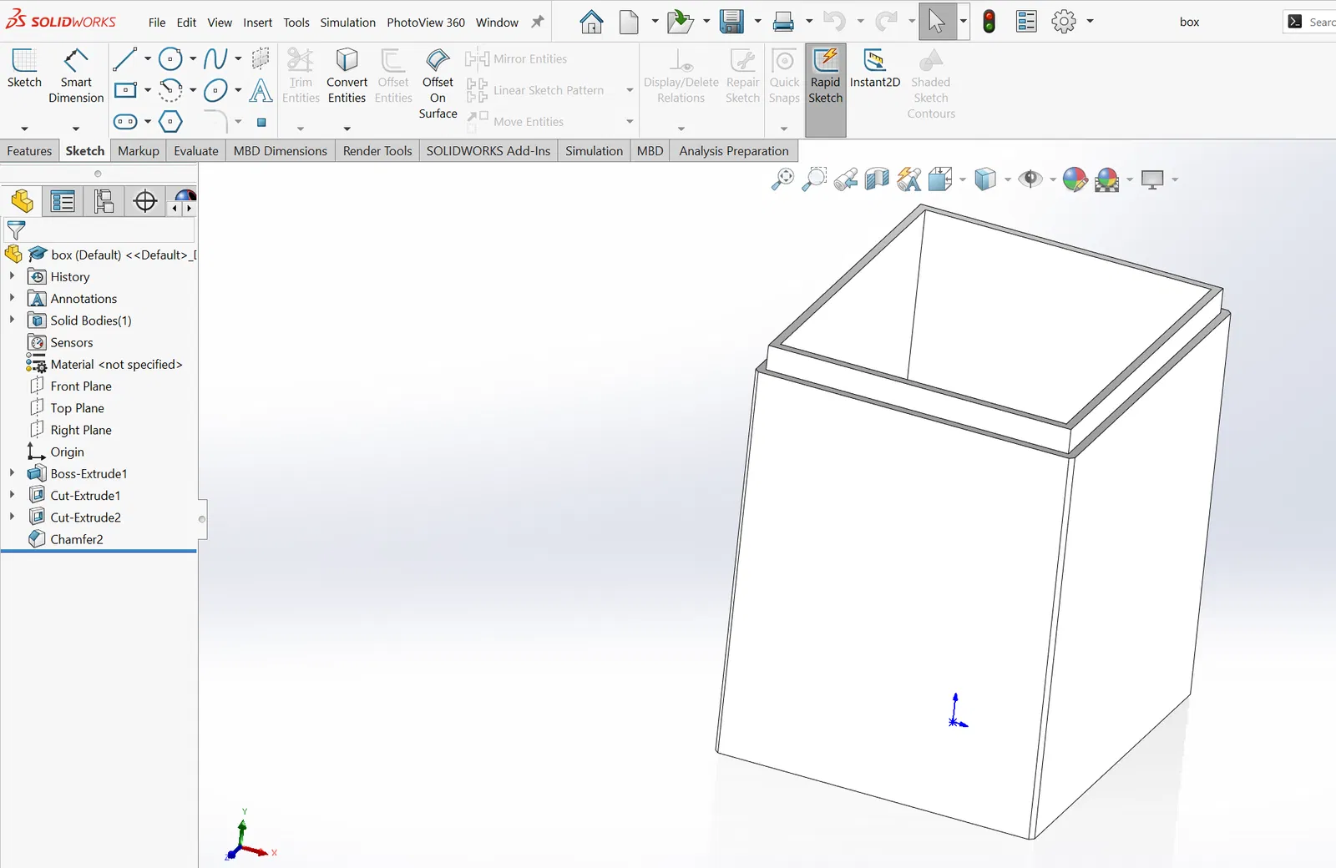This screenshot has width=1336, height=868.
Task: Click Convert Entities tool
Action: 347,75
